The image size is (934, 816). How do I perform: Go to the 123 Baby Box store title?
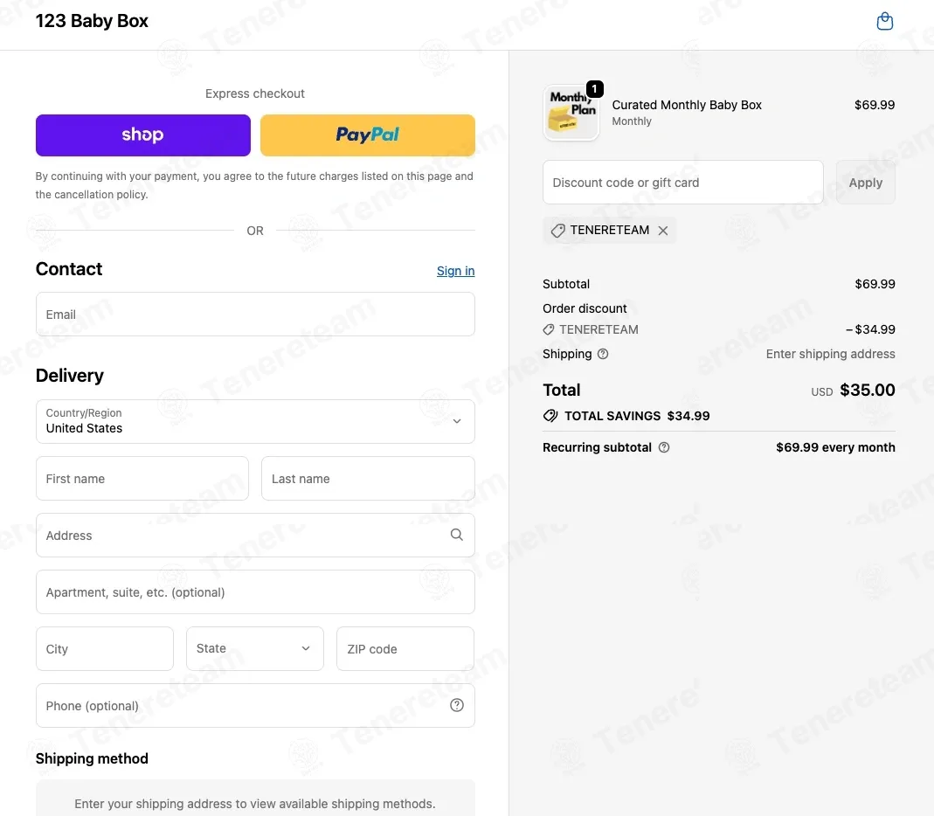tap(92, 21)
